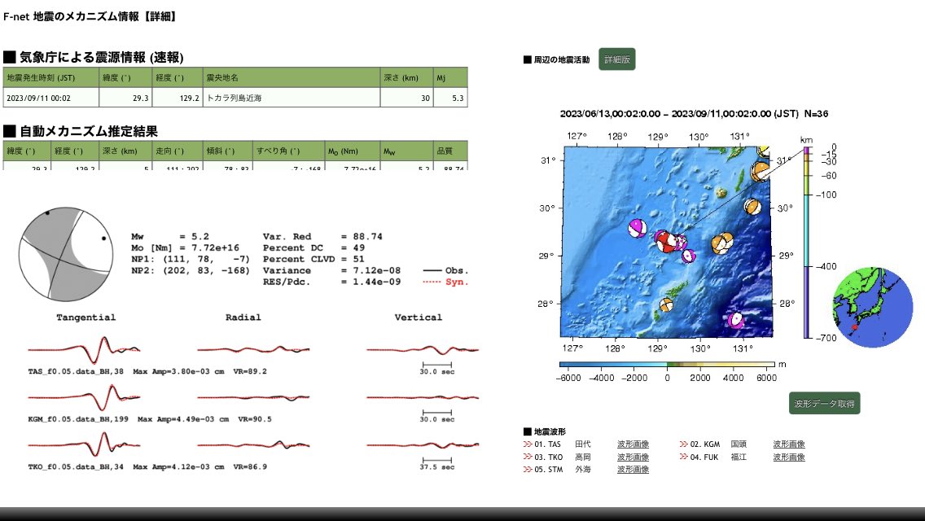The height and width of the screenshot is (521, 925).
Task: Click the 'Obs.' black line legend entry
Action: point(446,271)
